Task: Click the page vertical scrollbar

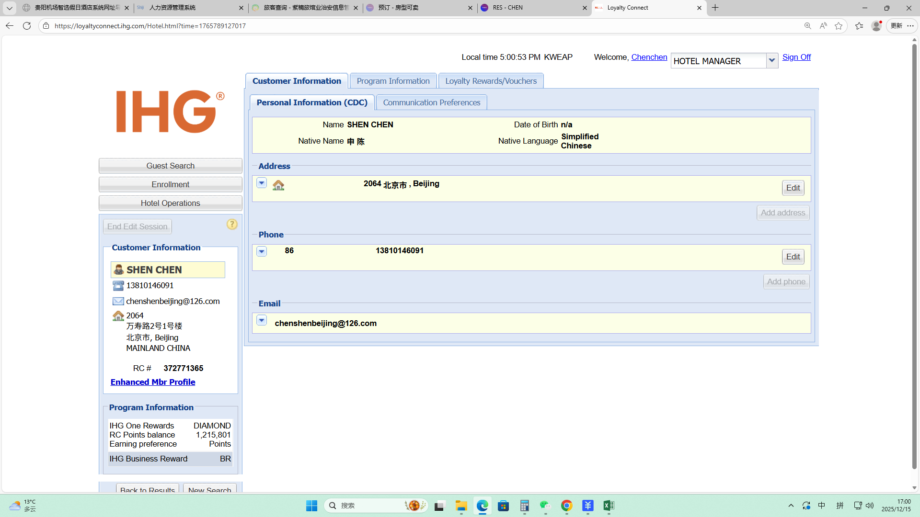Action: click(914, 254)
